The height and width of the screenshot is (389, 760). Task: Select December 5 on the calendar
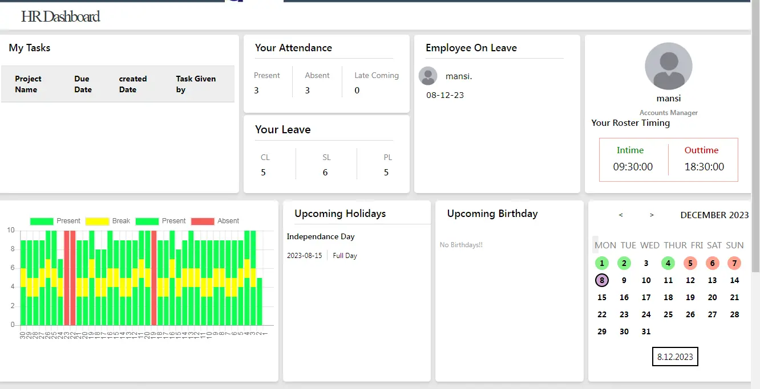point(690,263)
